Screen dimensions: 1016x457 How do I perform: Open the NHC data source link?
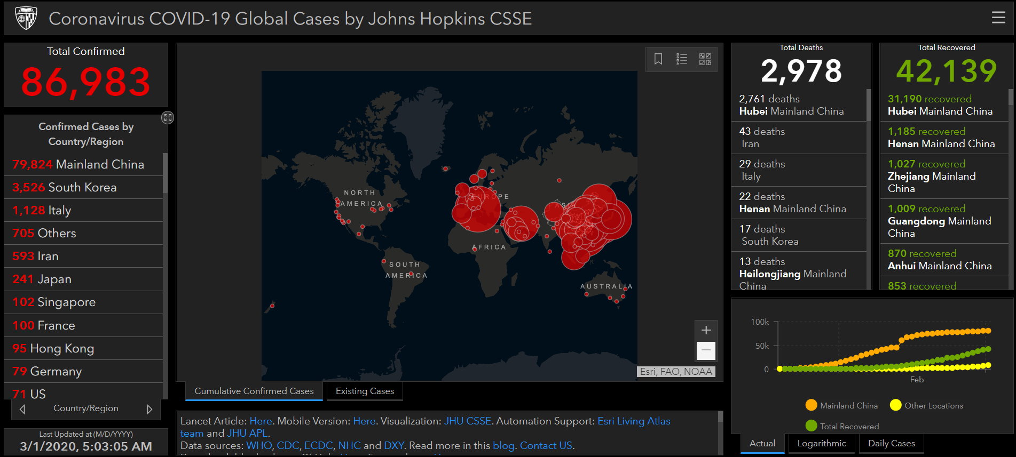349,445
